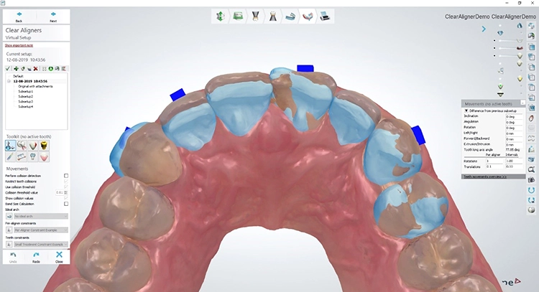Select 'Original with attachments' tree row
The width and height of the screenshot is (539, 292).
click(x=35, y=87)
